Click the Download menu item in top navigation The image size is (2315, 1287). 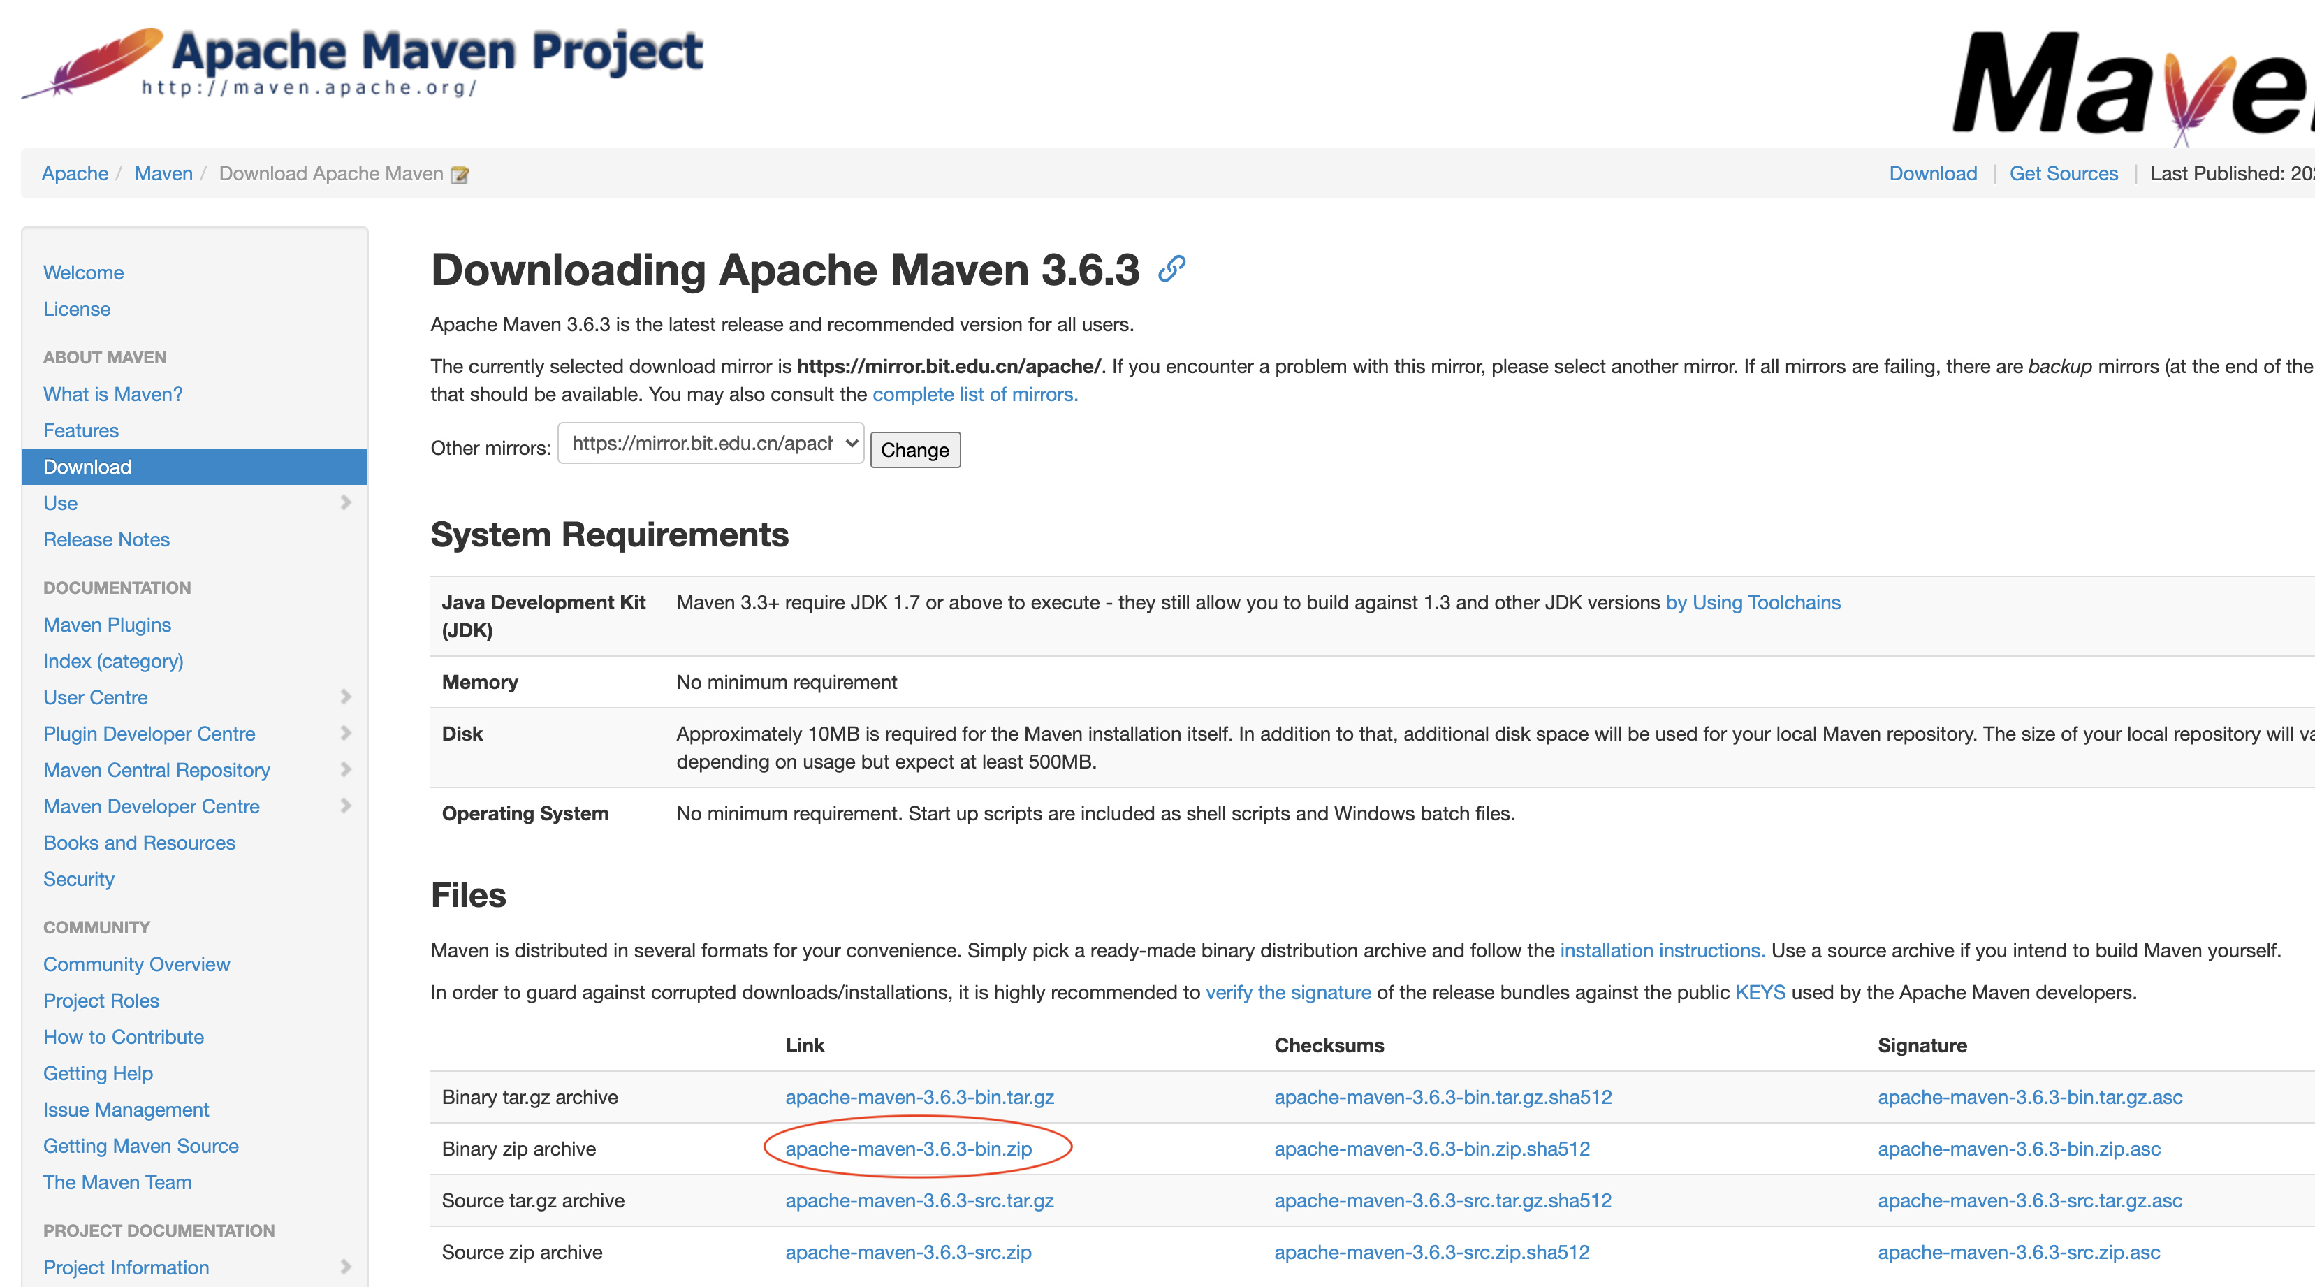[1931, 173]
